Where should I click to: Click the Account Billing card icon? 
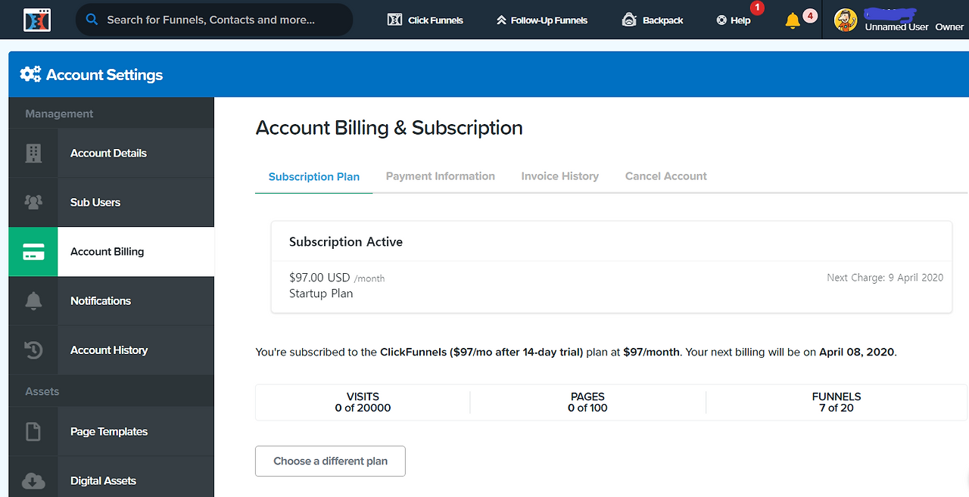click(33, 252)
